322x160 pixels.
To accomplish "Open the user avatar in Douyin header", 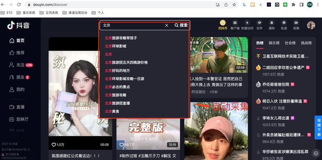I will click(311, 25).
